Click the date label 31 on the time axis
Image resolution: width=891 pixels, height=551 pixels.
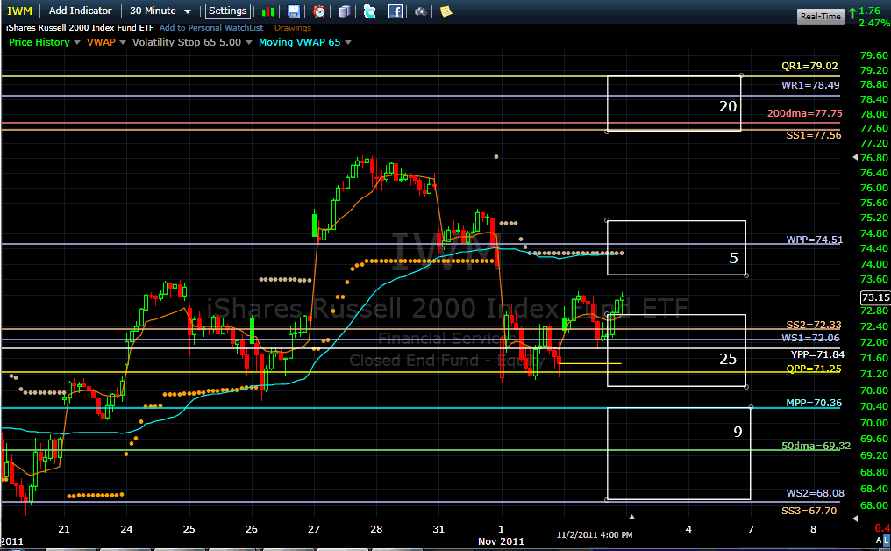click(438, 529)
